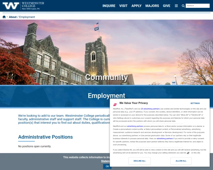Image resolution: width=213 pixels, height=170 pixels.
Task: Click OK on the cookie notice banner
Action: tap(107, 166)
